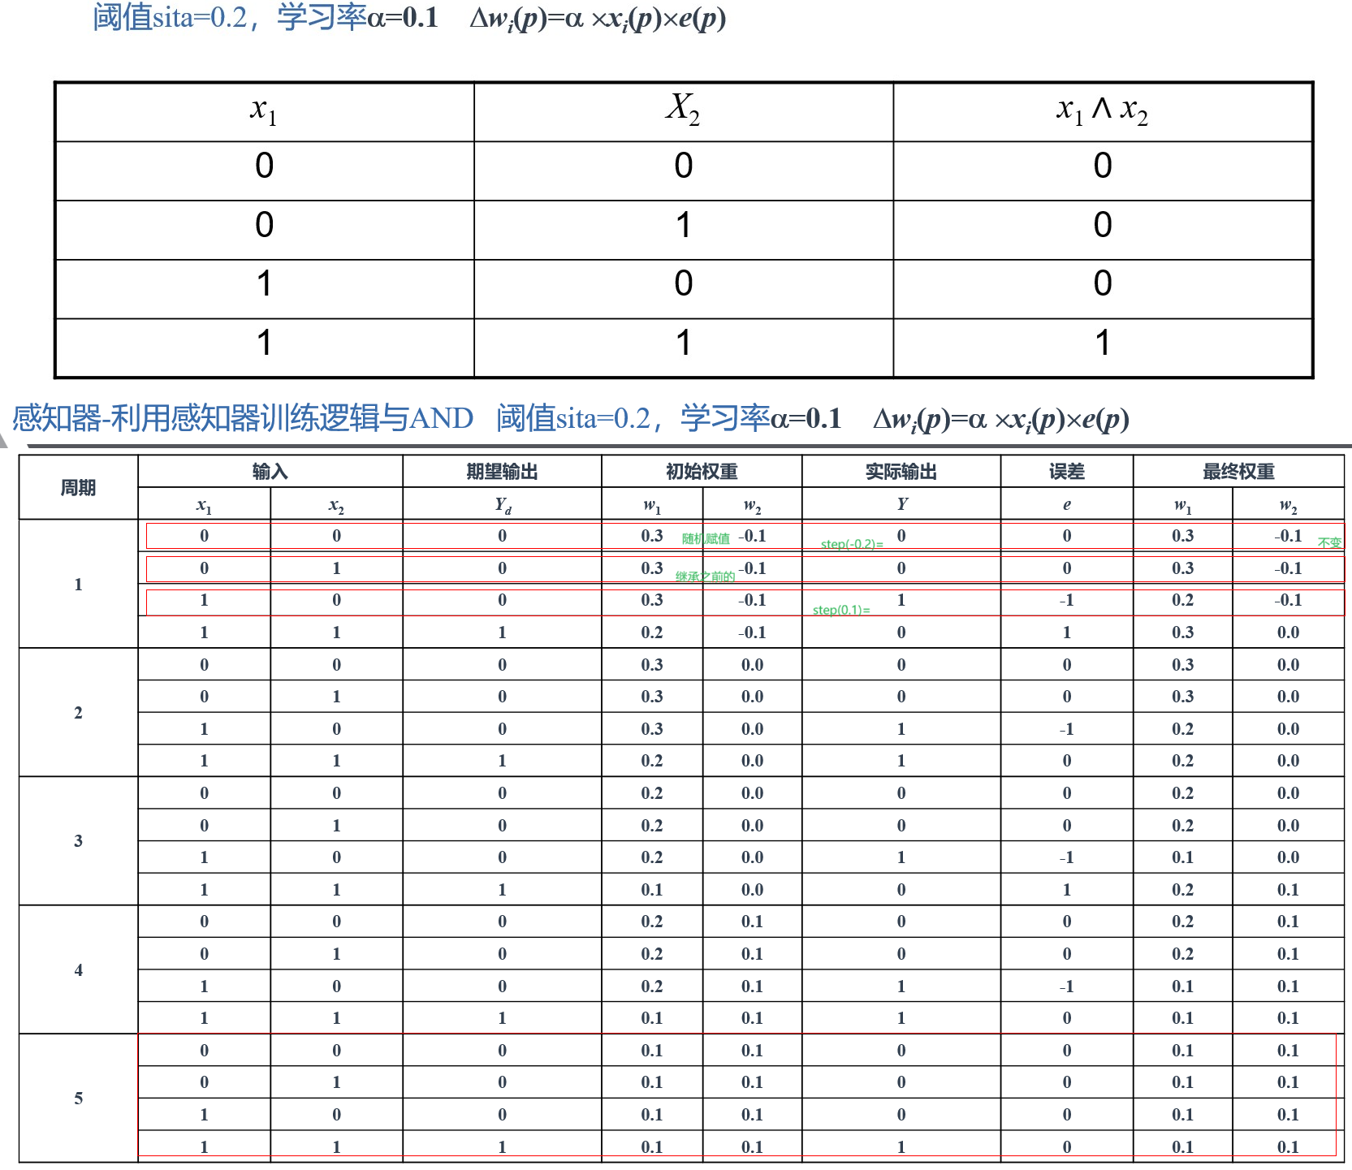Click final w1 value 0.1 in period 3
This screenshot has width=1352, height=1170.
point(1182,857)
